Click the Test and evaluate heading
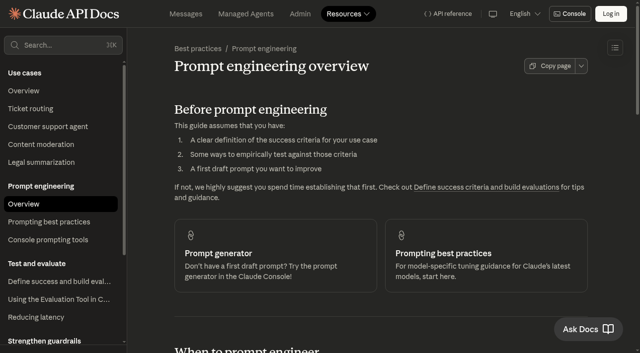The height and width of the screenshot is (353, 640). (x=37, y=264)
